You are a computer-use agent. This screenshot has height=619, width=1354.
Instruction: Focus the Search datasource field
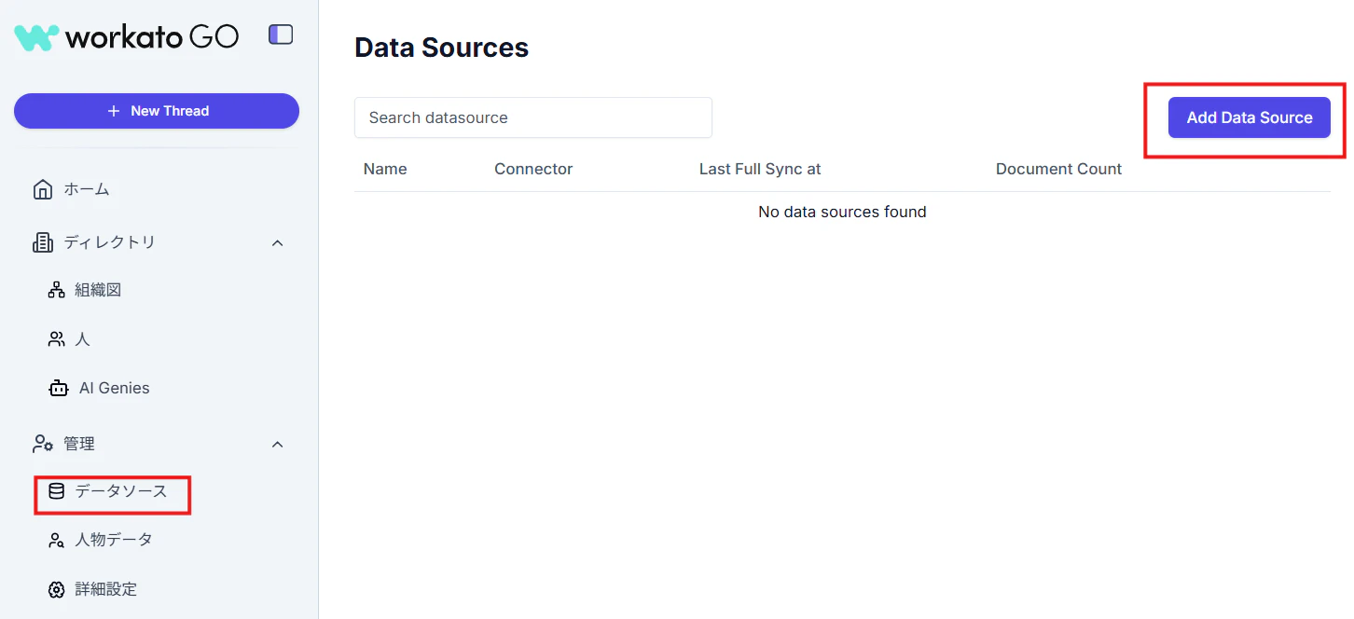(x=533, y=117)
